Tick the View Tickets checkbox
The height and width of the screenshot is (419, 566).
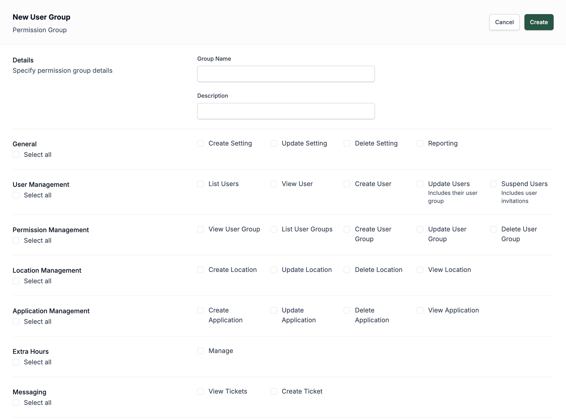pos(201,392)
